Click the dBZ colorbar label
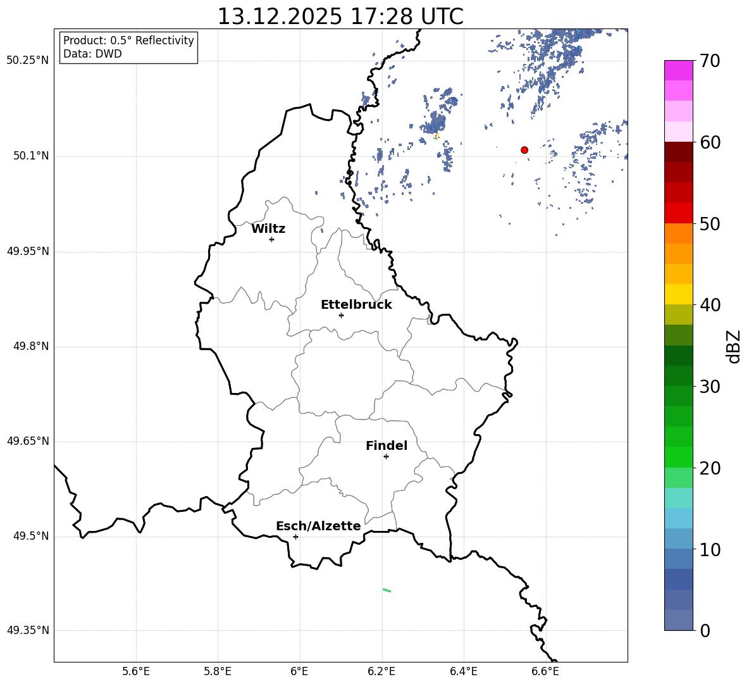This screenshot has width=749, height=684. pyautogui.click(x=733, y=346)
